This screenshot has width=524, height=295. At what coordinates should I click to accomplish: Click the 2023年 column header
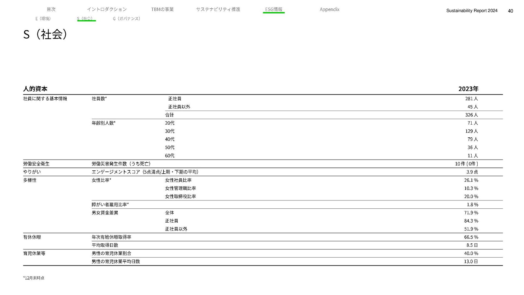[x=468, y=89]
